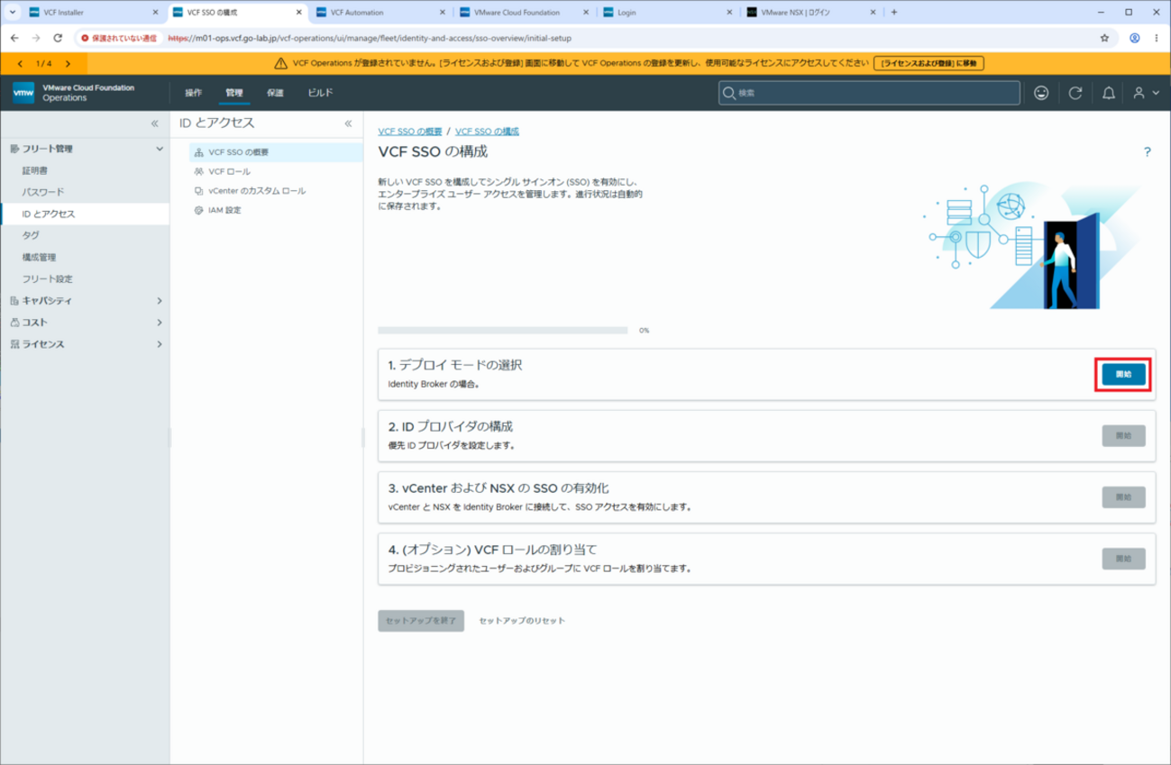Screen dimensions: 1171x765
Task: Open the notifications bell
Action: click(1109, 93)
